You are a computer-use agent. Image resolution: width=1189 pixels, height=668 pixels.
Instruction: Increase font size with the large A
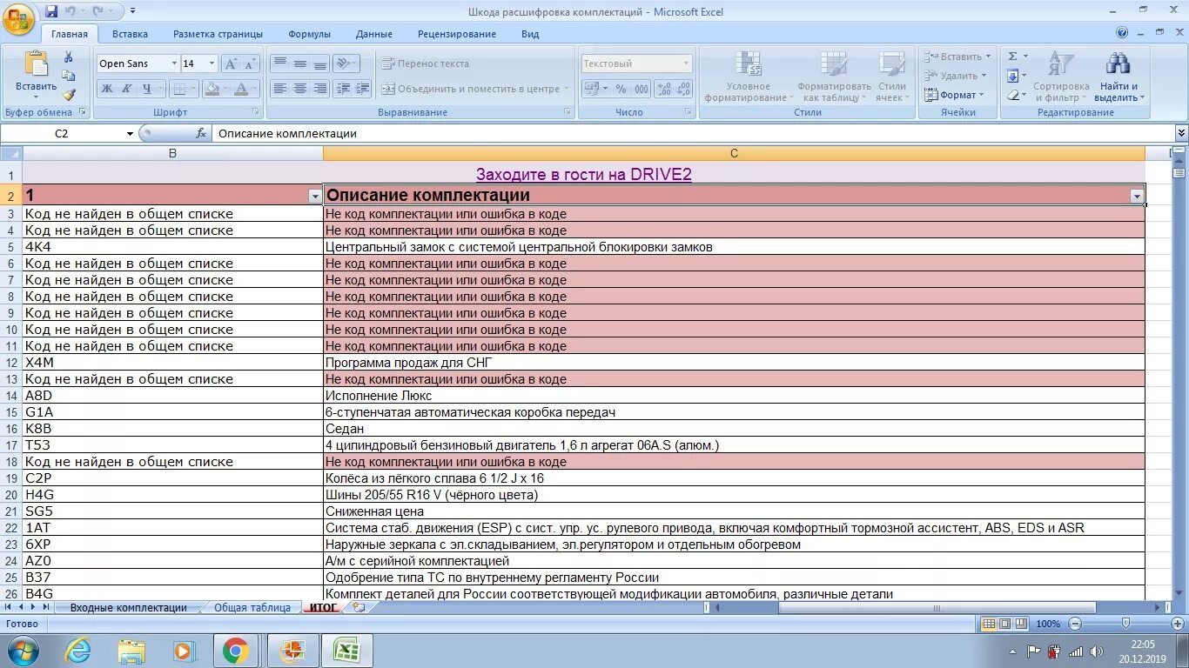pyautogui.click(x=231, y=63)
